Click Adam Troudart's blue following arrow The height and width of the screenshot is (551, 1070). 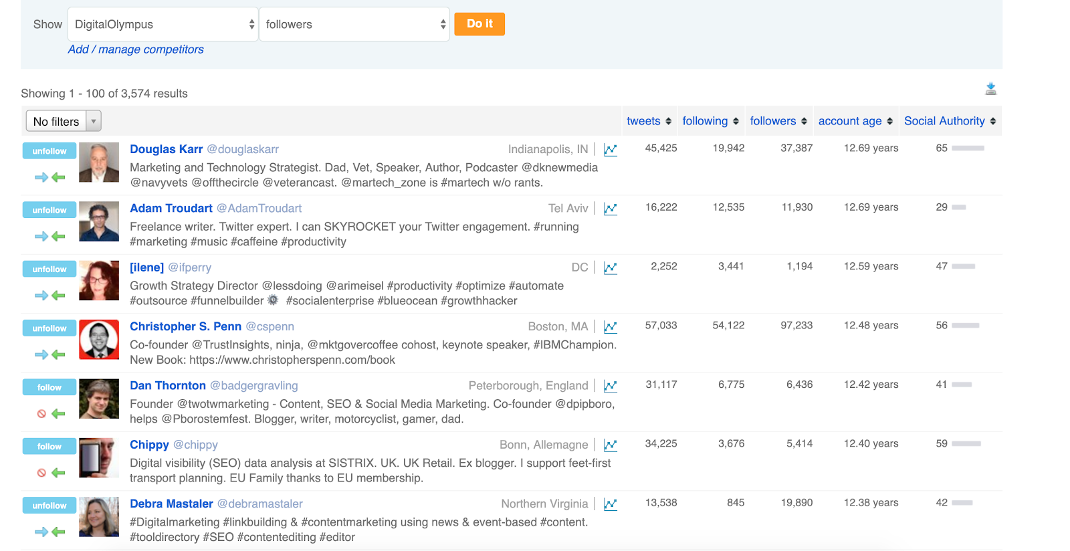tap(41, 236)
